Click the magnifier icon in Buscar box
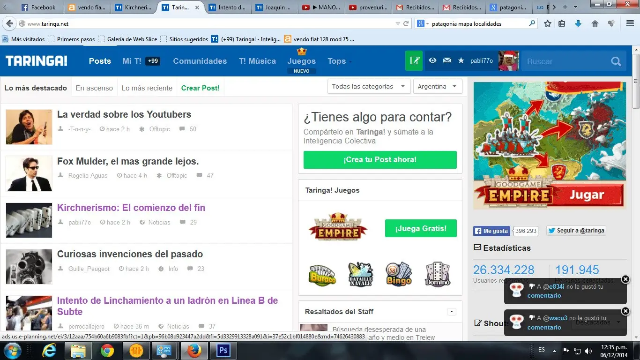This screenshot has height=360, width=640. (x=616, y=61)
